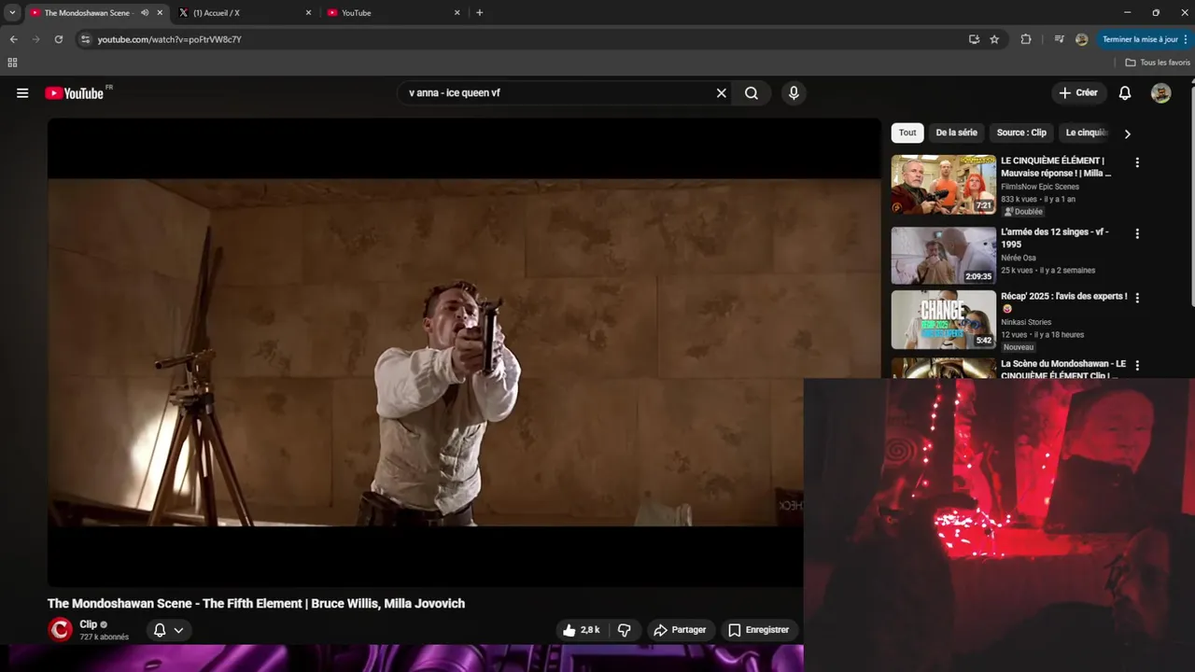Open options for L'armée des 12 singes

click(1137, 233)
